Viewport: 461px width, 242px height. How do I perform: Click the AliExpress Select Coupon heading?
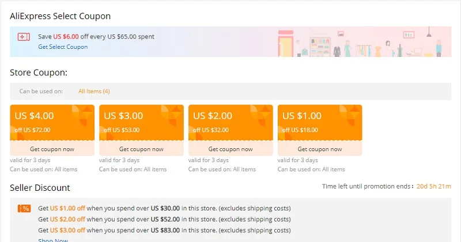[60, 16]
